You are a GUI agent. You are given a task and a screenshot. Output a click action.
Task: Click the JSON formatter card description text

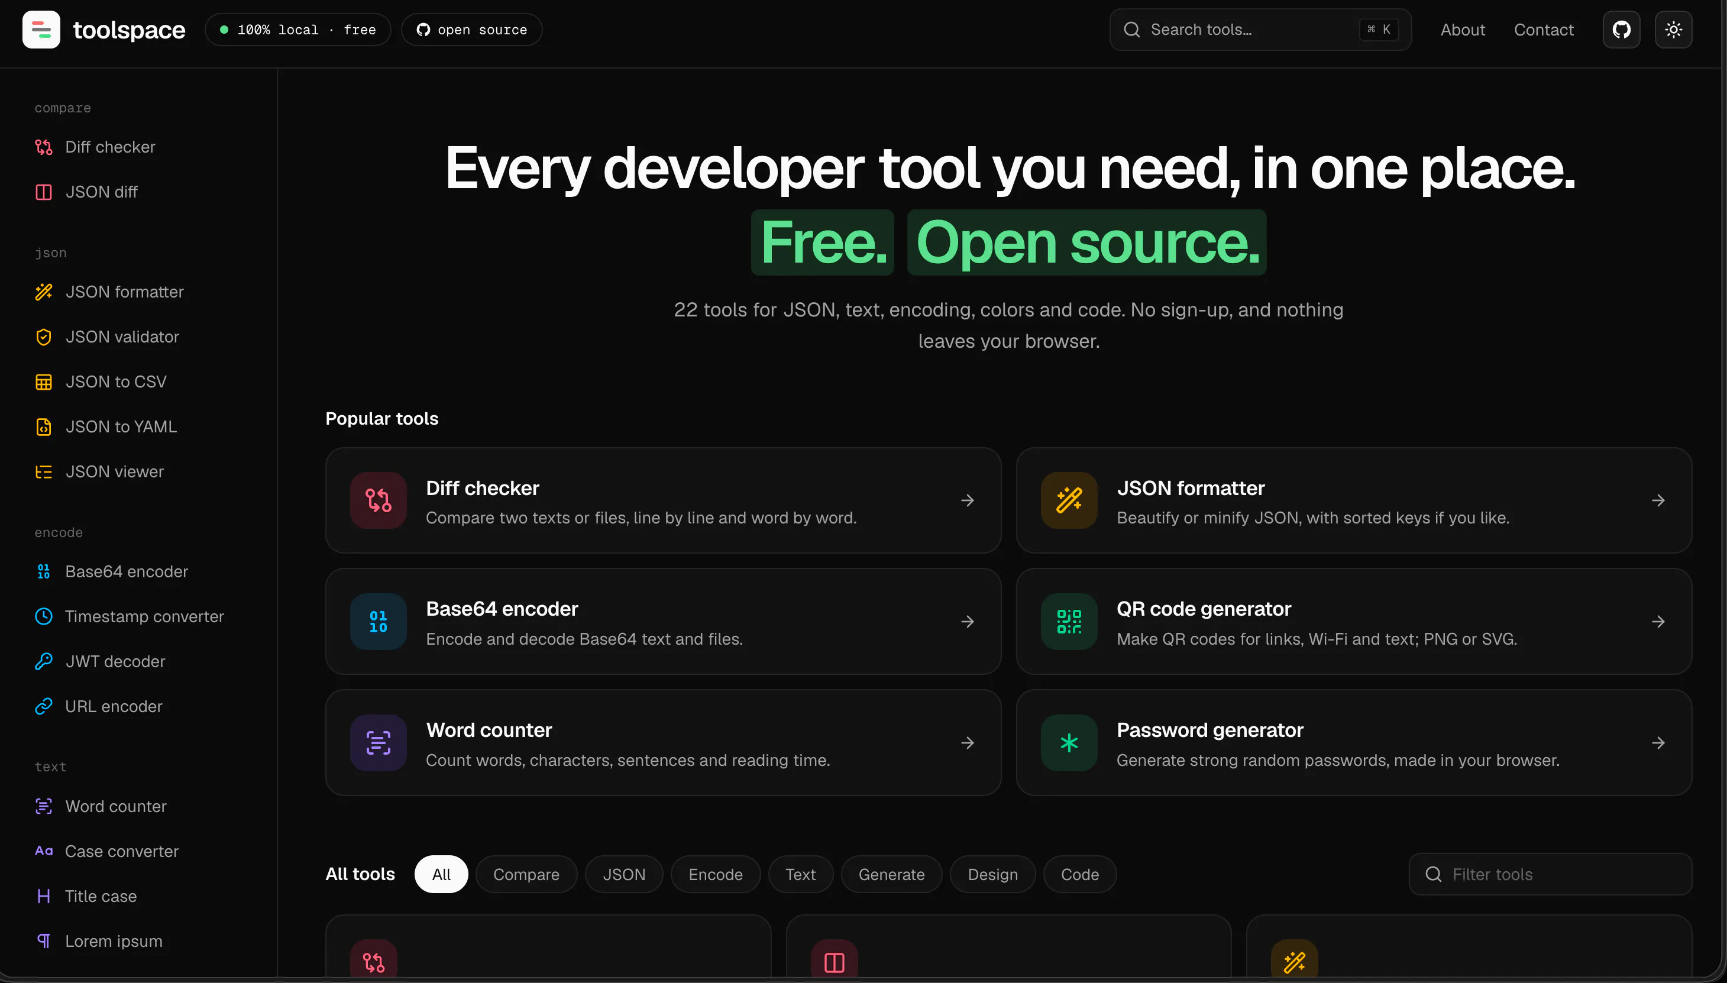point(1312,518)
